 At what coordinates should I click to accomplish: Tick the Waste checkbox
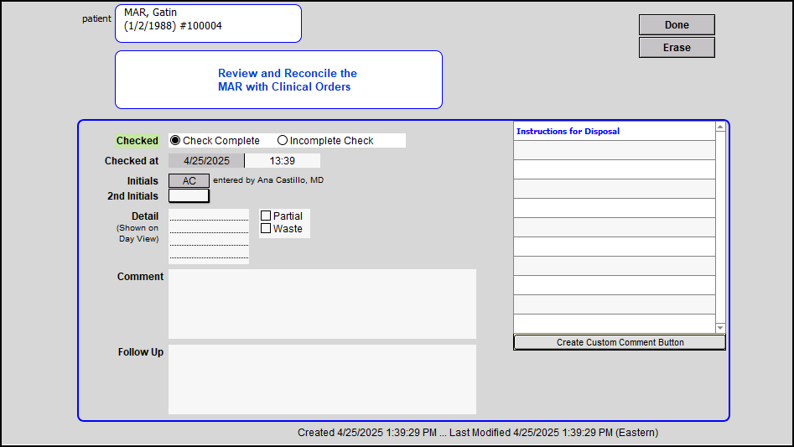tap(266, 229)
